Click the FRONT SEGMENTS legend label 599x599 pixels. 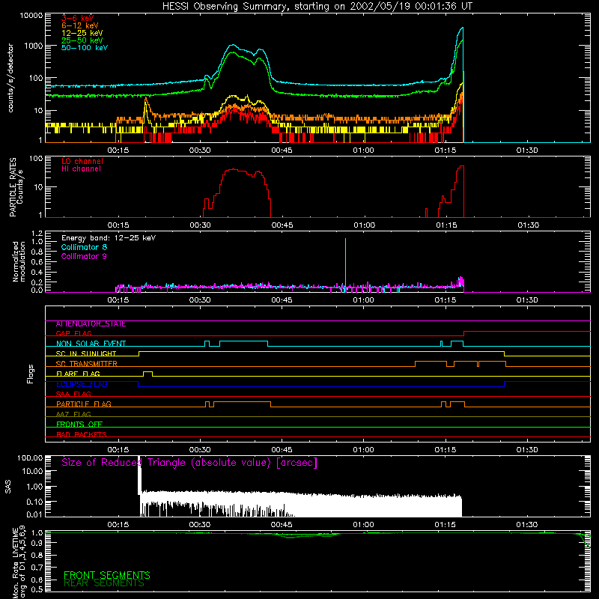tap(107, 575)
